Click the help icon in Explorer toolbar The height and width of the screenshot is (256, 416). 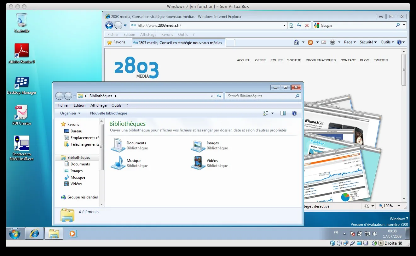click(x=294, y=113)
